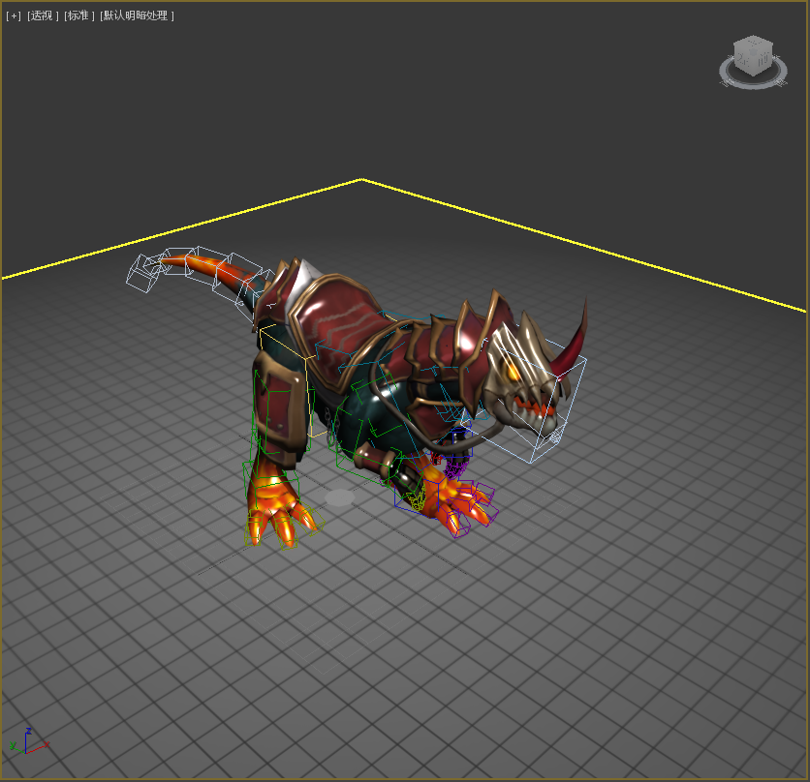Screen dimensions: 810x782
Task: Open the 透视 point-of-view viewport menu
Action: 43,16
